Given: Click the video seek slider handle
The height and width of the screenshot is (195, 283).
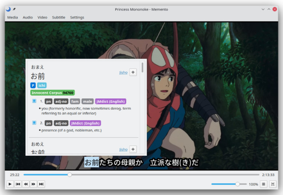Looking at the screenshot, I should 69,175.
